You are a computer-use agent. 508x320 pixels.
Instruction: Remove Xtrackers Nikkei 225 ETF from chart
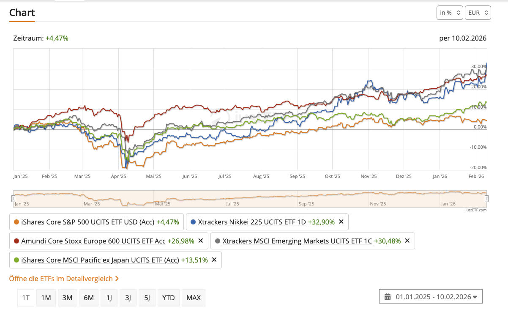click(x=341, y=222)
